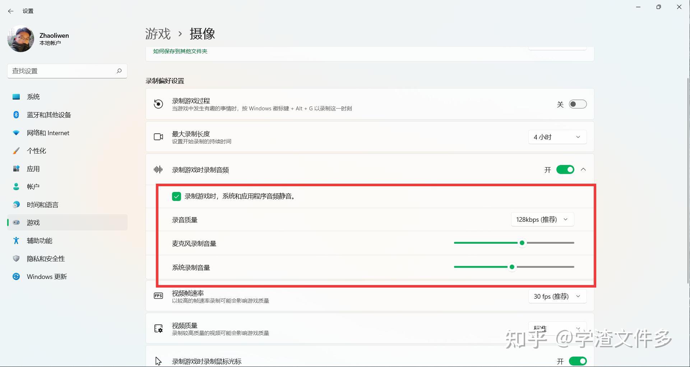690x367 pixels.
Task: Disable the 录制游戏时录制音频 switch
Action: (565, 169)
